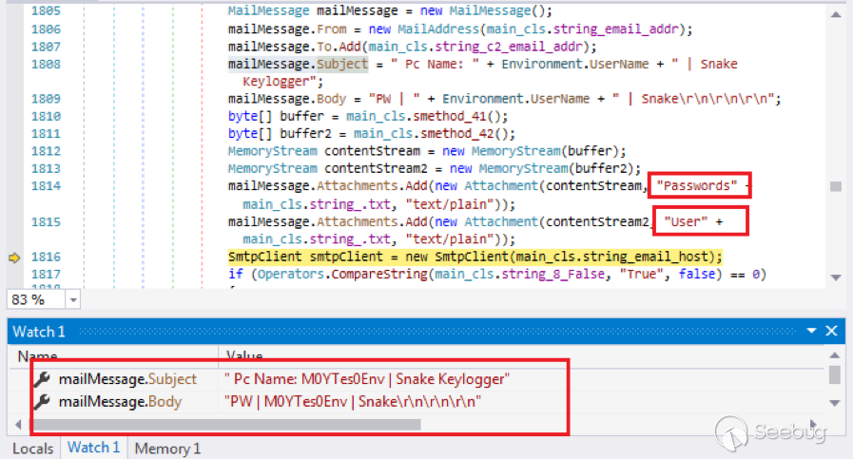Switch to the Locals tab
This screenshot has width=853, height=459.
pos(32,449)
